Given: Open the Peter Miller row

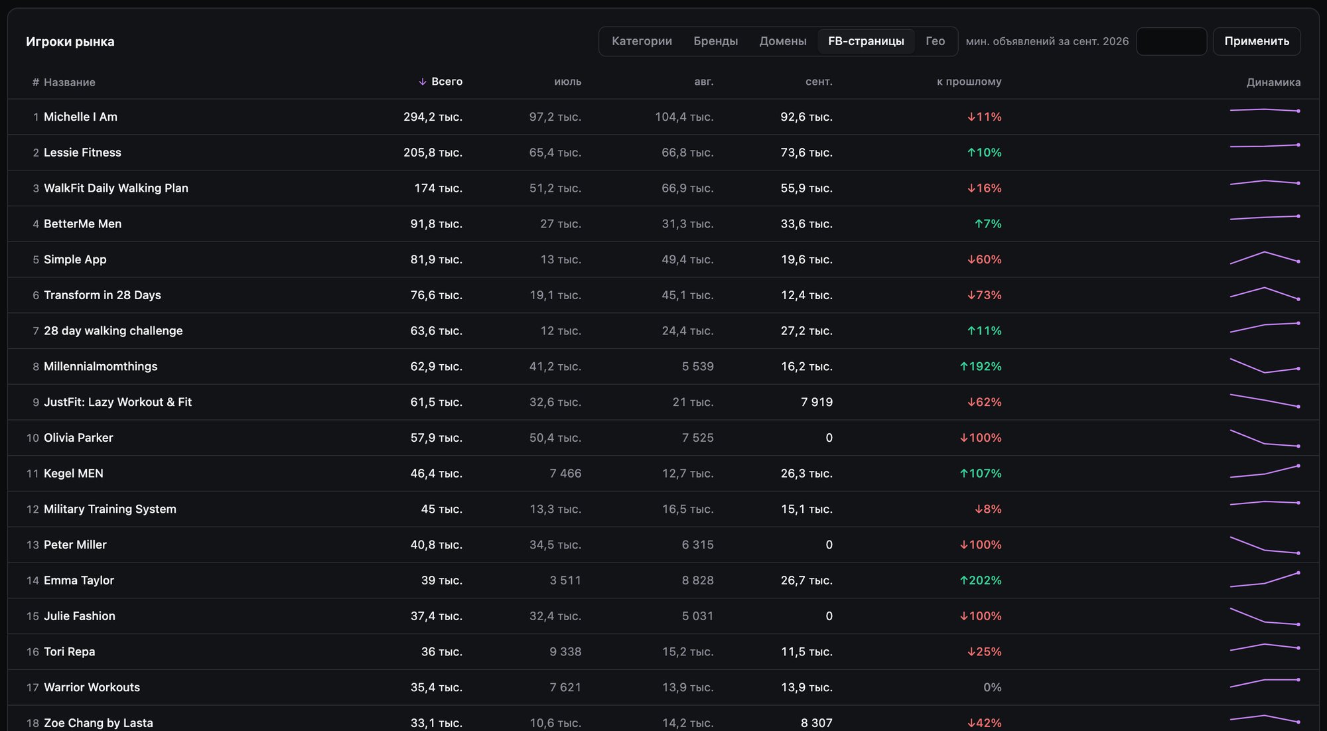Looking at the screenshot, I should [x=663, y=545].
